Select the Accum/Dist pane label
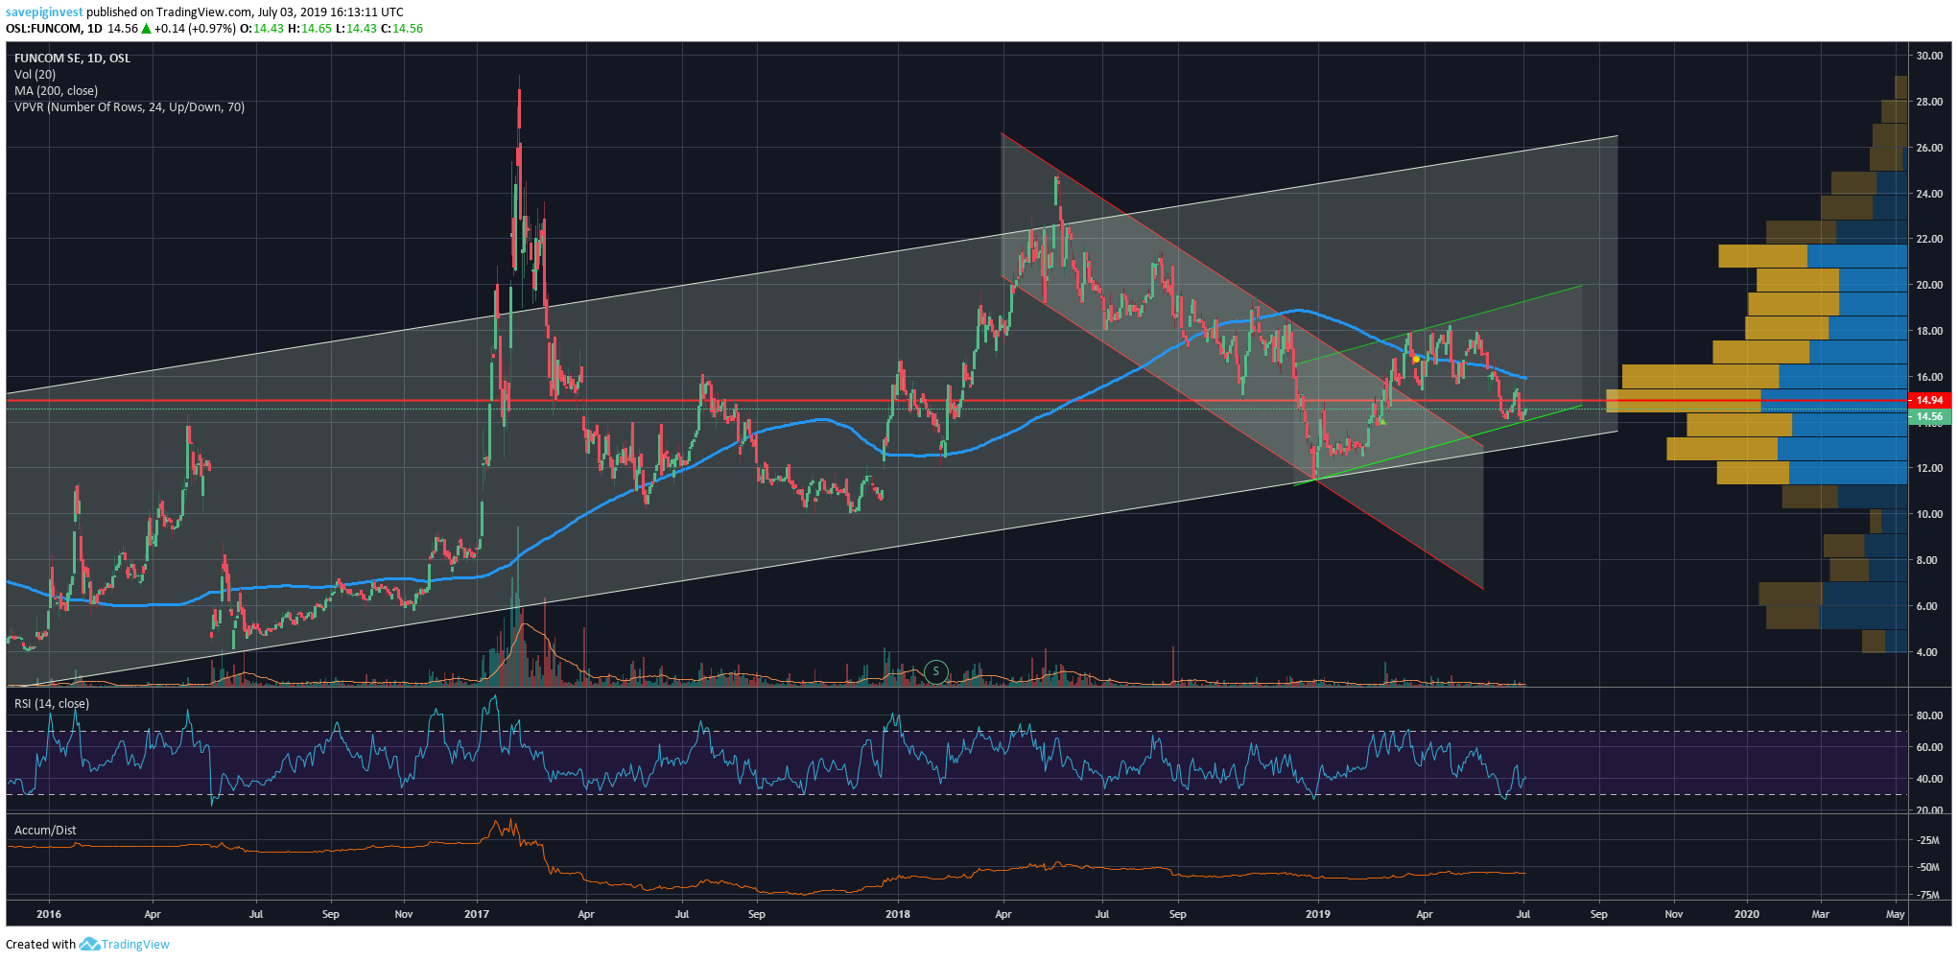This screenshot has height=961, width=1958. click(45, 831)
